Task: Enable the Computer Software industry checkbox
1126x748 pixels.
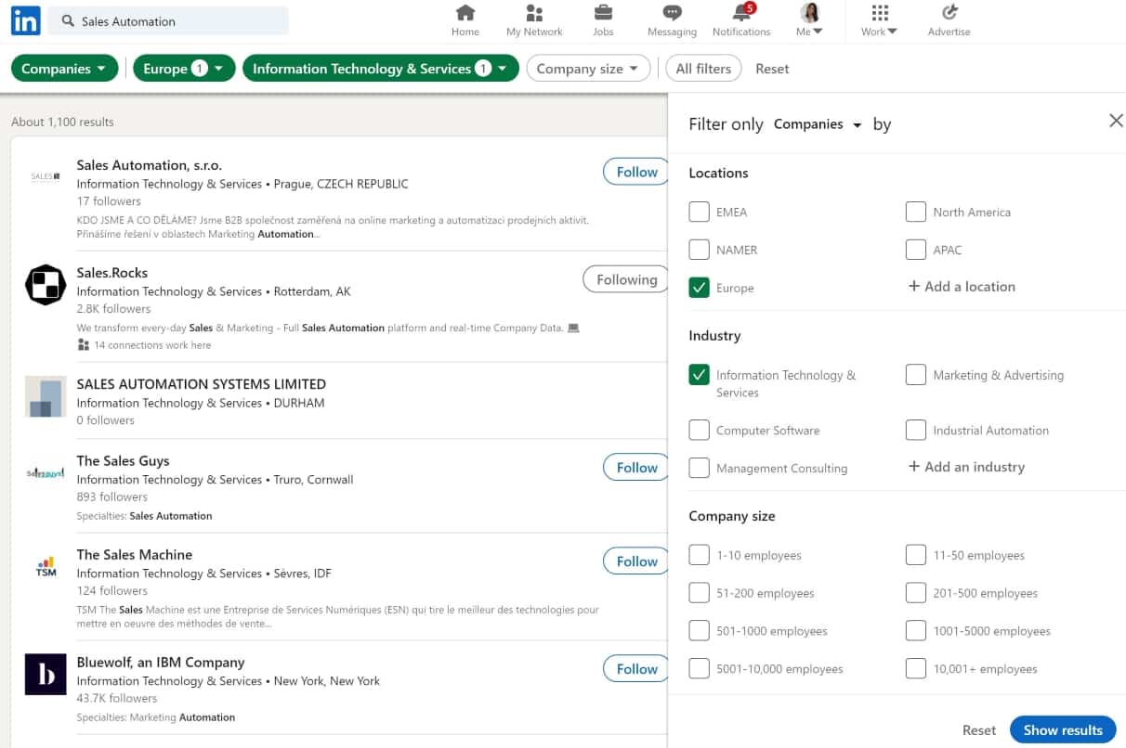Action: point(700,431)
